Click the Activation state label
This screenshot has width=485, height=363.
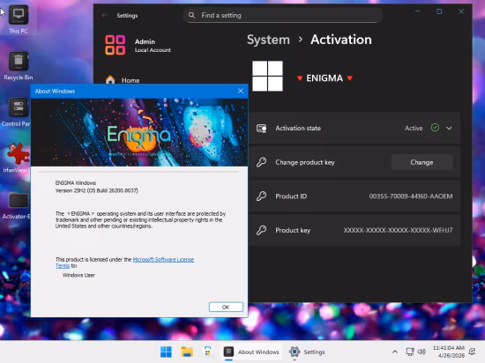tap(298, 129)
